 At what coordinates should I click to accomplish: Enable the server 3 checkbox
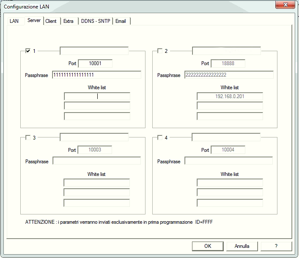28,137
